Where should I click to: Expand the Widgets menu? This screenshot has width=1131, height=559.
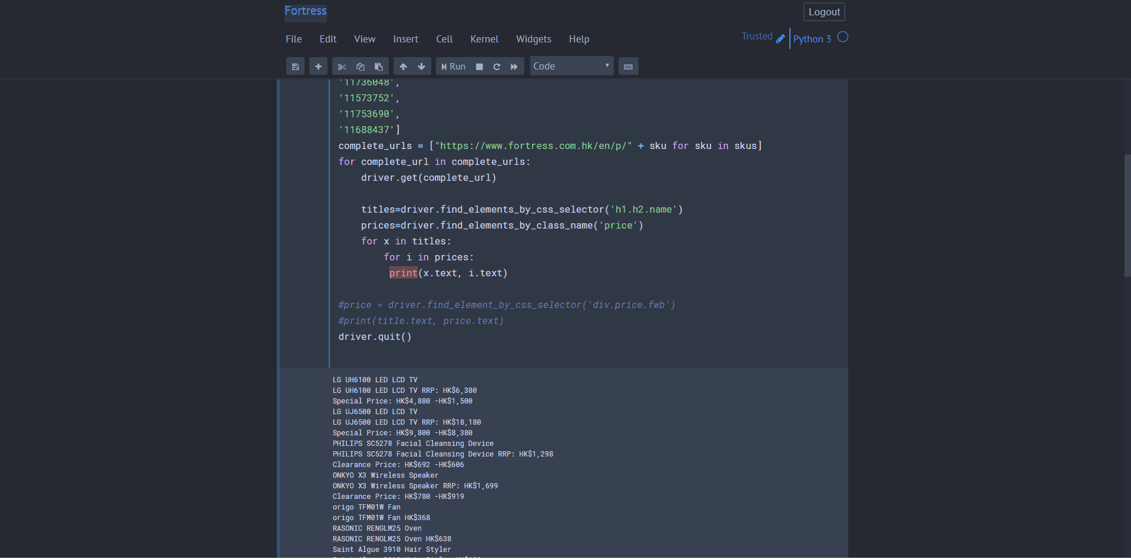pyautogui.click(x=533, y=39)
